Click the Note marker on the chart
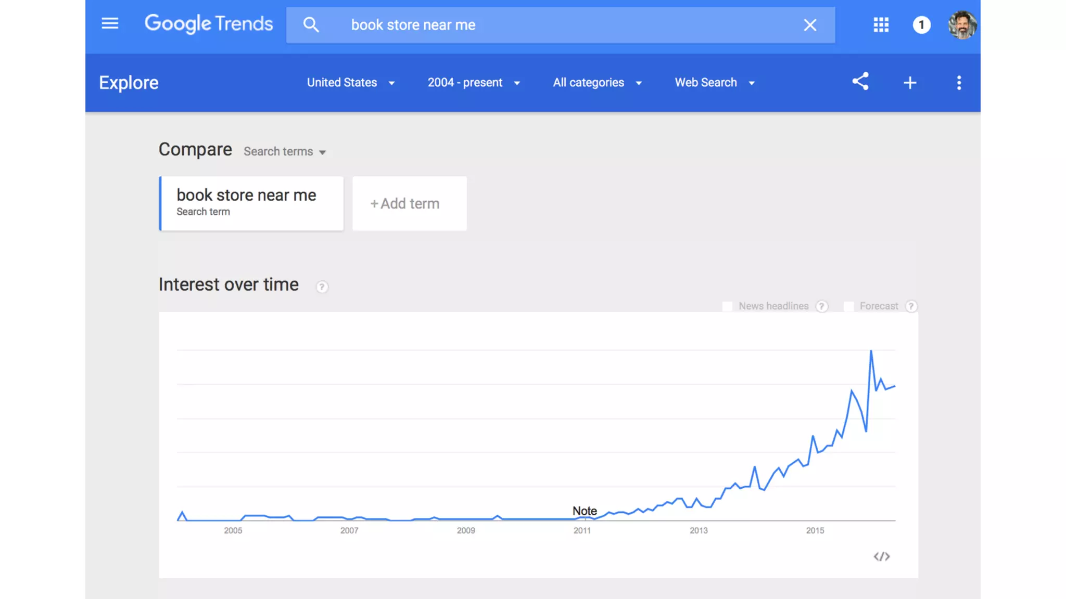This screenshot has width=1066, height=599. click(585, 511)
